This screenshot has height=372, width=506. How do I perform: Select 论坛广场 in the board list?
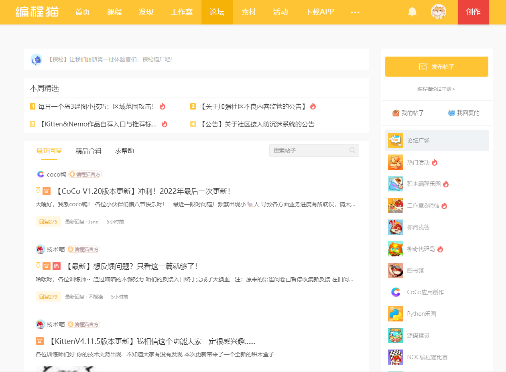[437, 140]
